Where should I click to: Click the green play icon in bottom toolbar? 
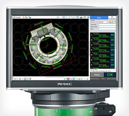point(65,79)
